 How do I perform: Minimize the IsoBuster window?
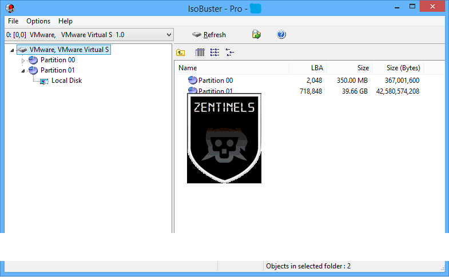pos(397,7)
